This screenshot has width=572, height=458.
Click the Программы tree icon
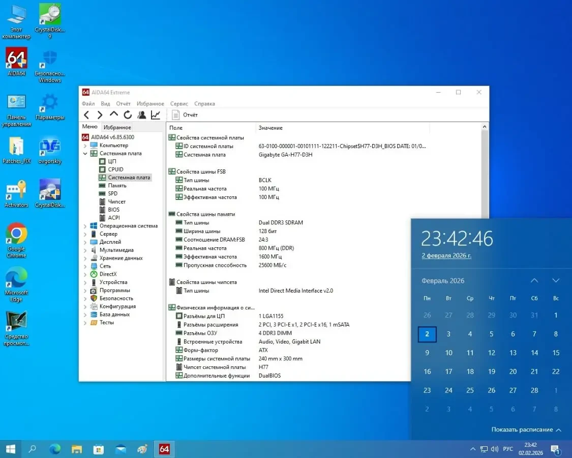click(94, 291)
